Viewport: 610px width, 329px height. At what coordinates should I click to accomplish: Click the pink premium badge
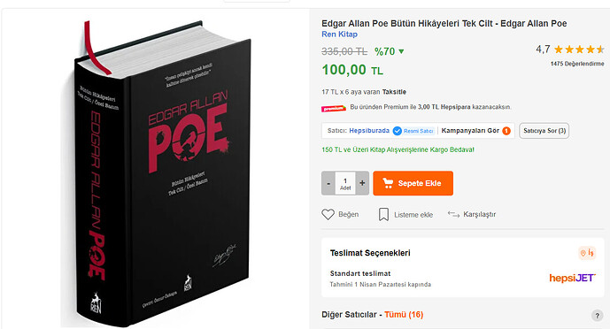(x=334, y=109)
